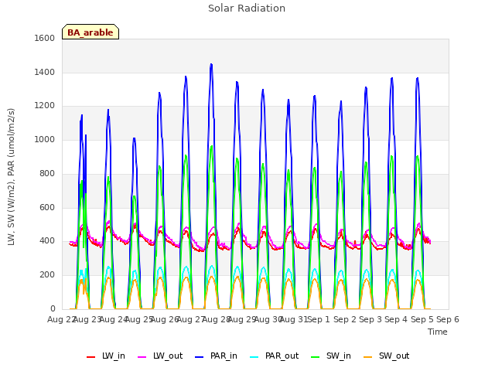
Task: Click the 200 y-axis tick label
Action: pos(47,275)
